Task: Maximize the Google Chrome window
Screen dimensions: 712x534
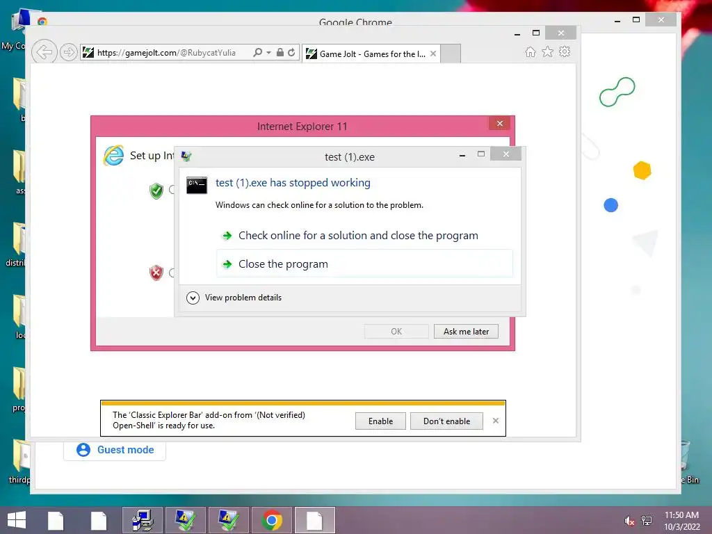Action: pyautogui.click(x=636, y=20)
